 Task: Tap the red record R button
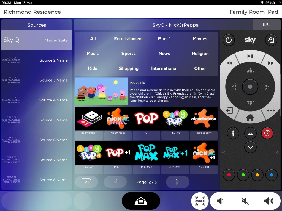coord(267,133)
